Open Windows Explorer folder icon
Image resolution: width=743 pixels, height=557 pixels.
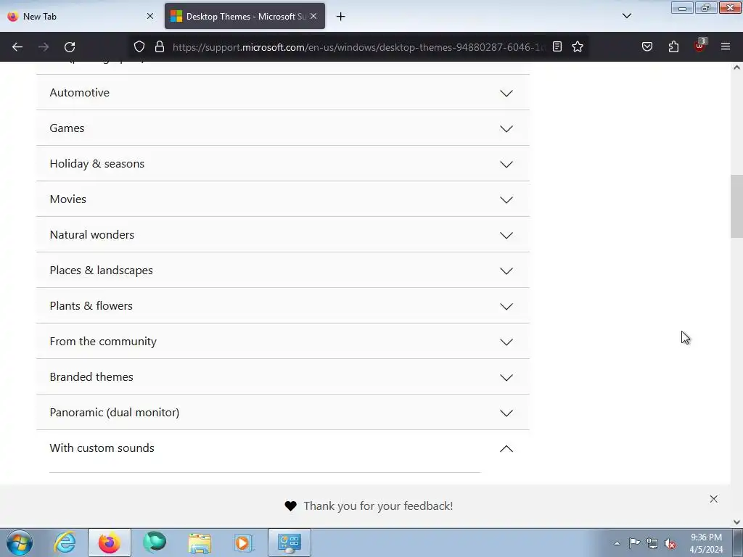point(200,542)
